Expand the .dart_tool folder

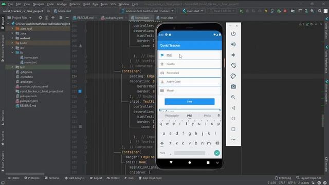12,28
